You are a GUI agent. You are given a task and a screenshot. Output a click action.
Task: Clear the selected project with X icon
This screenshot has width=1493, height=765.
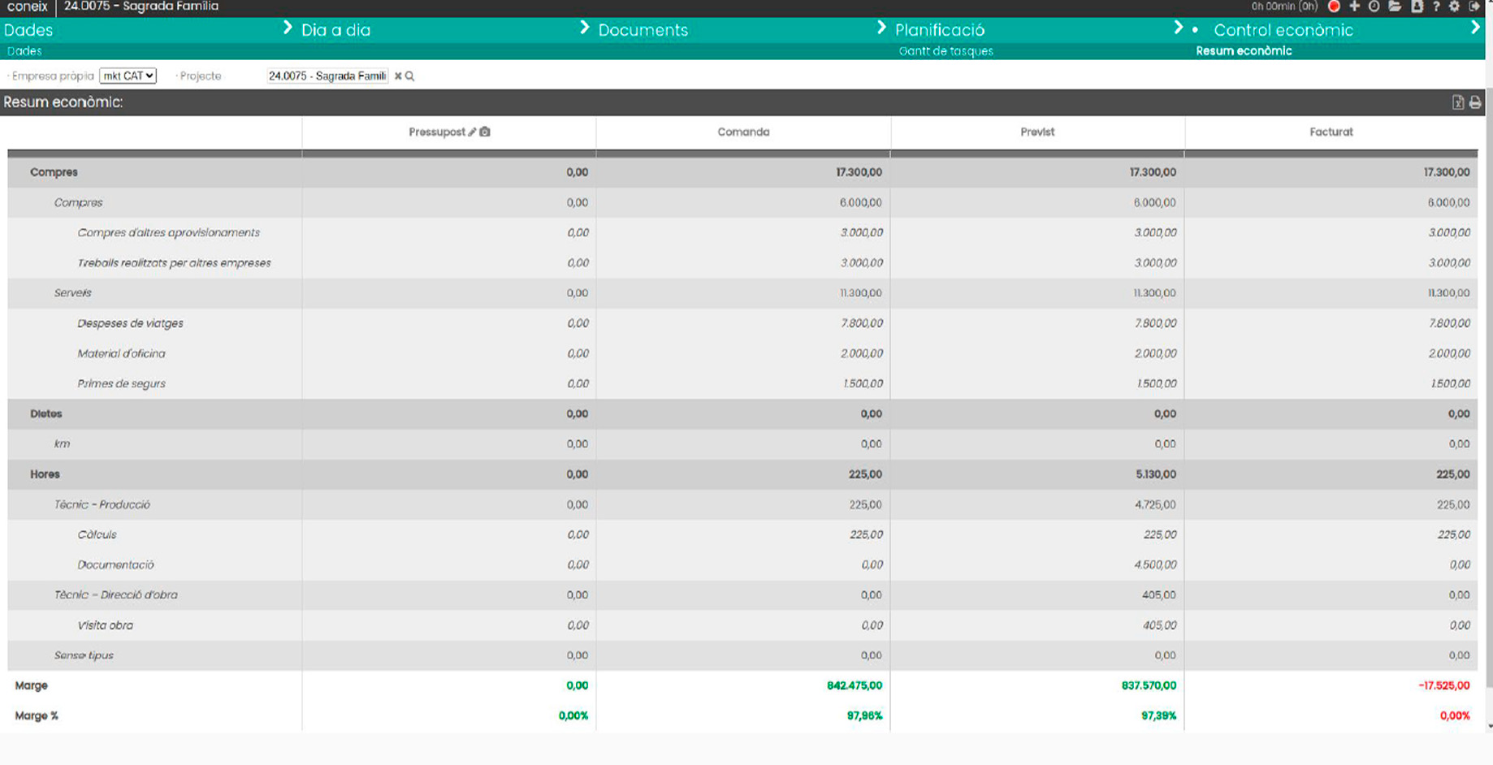pos(398,76)
